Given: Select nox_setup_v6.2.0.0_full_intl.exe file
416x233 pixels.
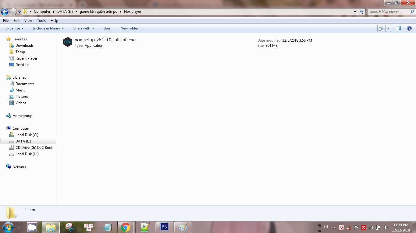Looking at the screenshot, I should point(105,40).
